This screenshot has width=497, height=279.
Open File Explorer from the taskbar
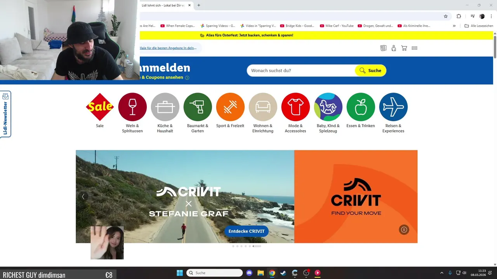coord(261,273)
